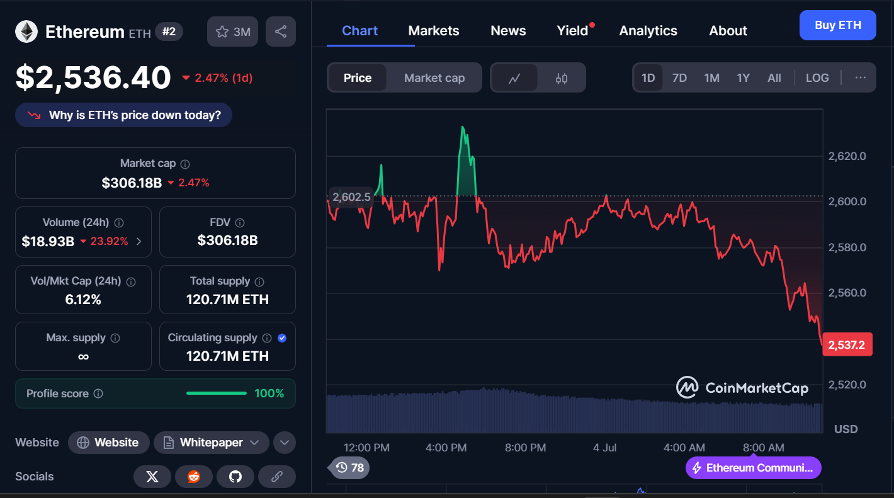This screenshot has width=894, height=498.
Task: Click the 6.12% Vol/Mkt Cap value
Action: (x=83, y=300)
